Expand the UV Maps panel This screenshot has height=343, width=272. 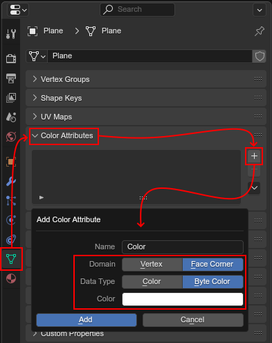click(35, 117)
